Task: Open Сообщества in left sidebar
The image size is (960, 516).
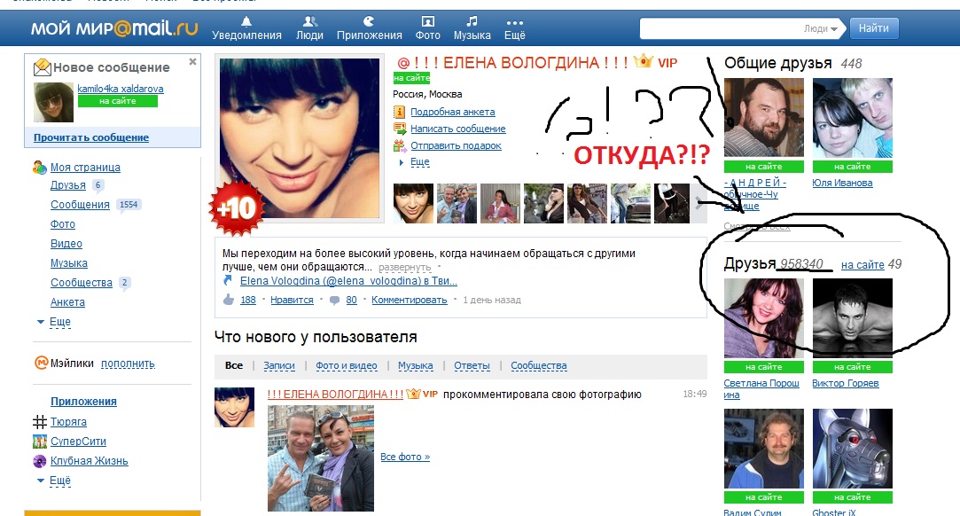Action: (82, 283)
